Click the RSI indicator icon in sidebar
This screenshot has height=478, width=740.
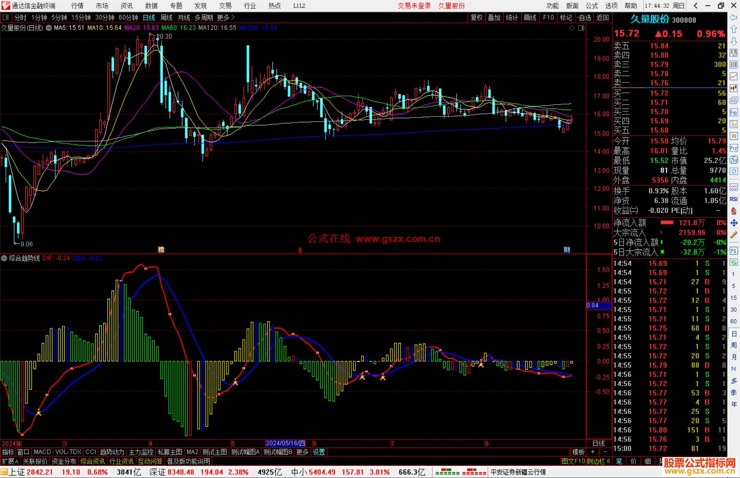tap(733, 199)
